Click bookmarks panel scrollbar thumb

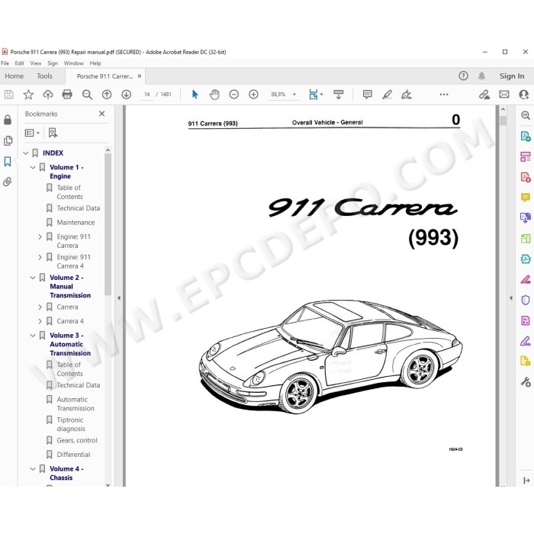pyautogui.click(x=108, y=224)
